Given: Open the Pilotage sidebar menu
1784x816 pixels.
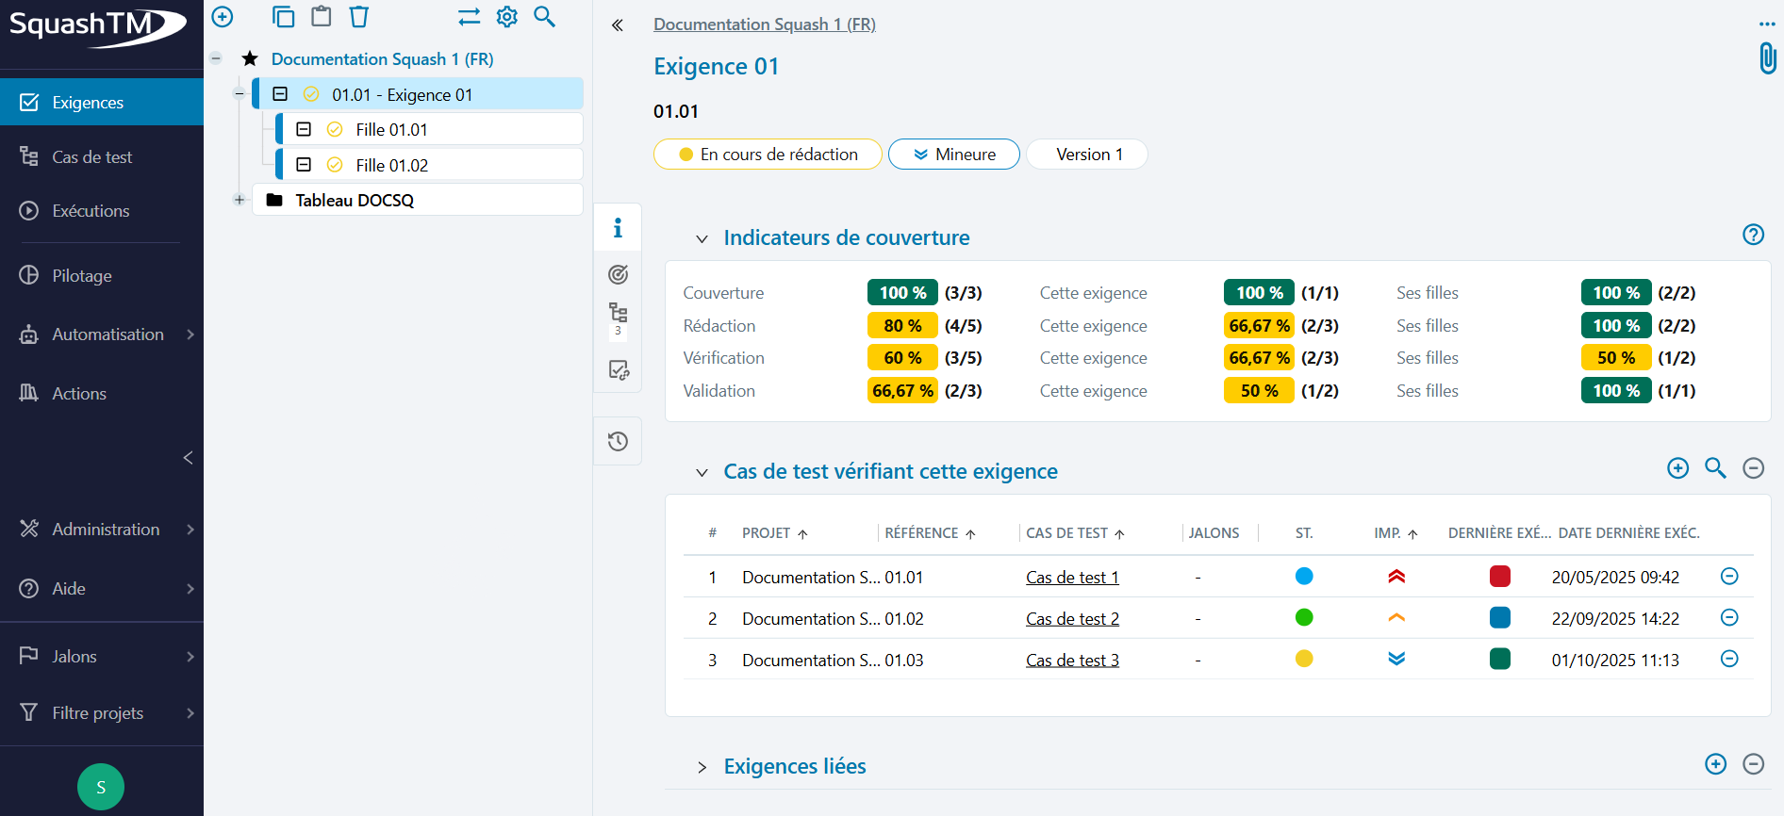Looking at the screenshot, I should (82, 276).
